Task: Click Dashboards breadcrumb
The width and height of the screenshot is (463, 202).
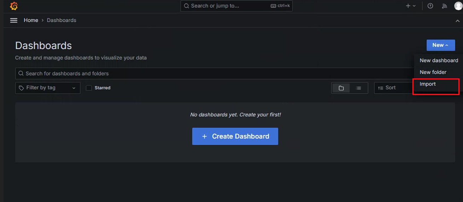Action: click(x=62, y=20)
